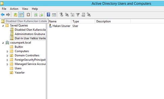Click the Yazarlar OU folder icon

[11, 72]
